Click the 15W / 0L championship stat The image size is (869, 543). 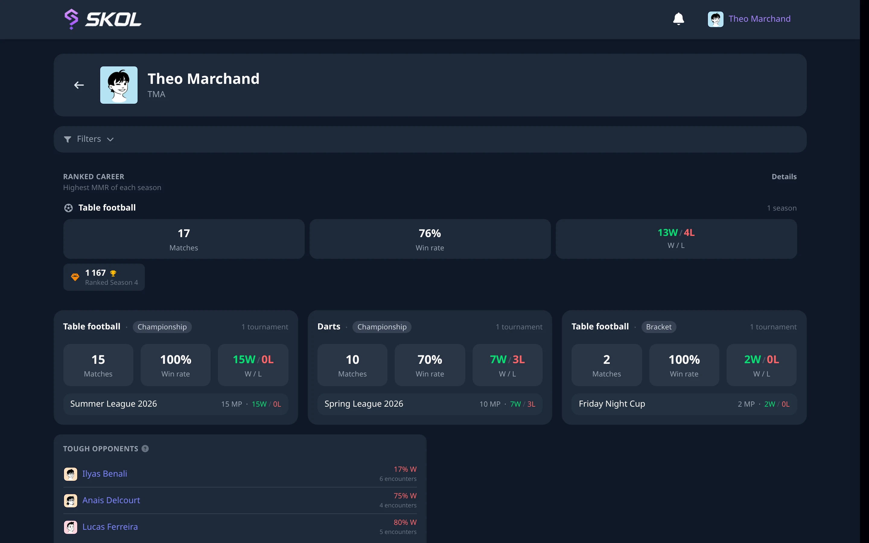click(253, 365)
